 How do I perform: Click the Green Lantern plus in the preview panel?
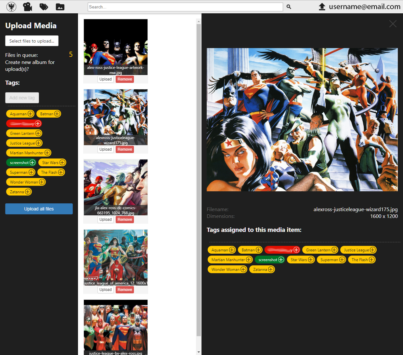334,250
